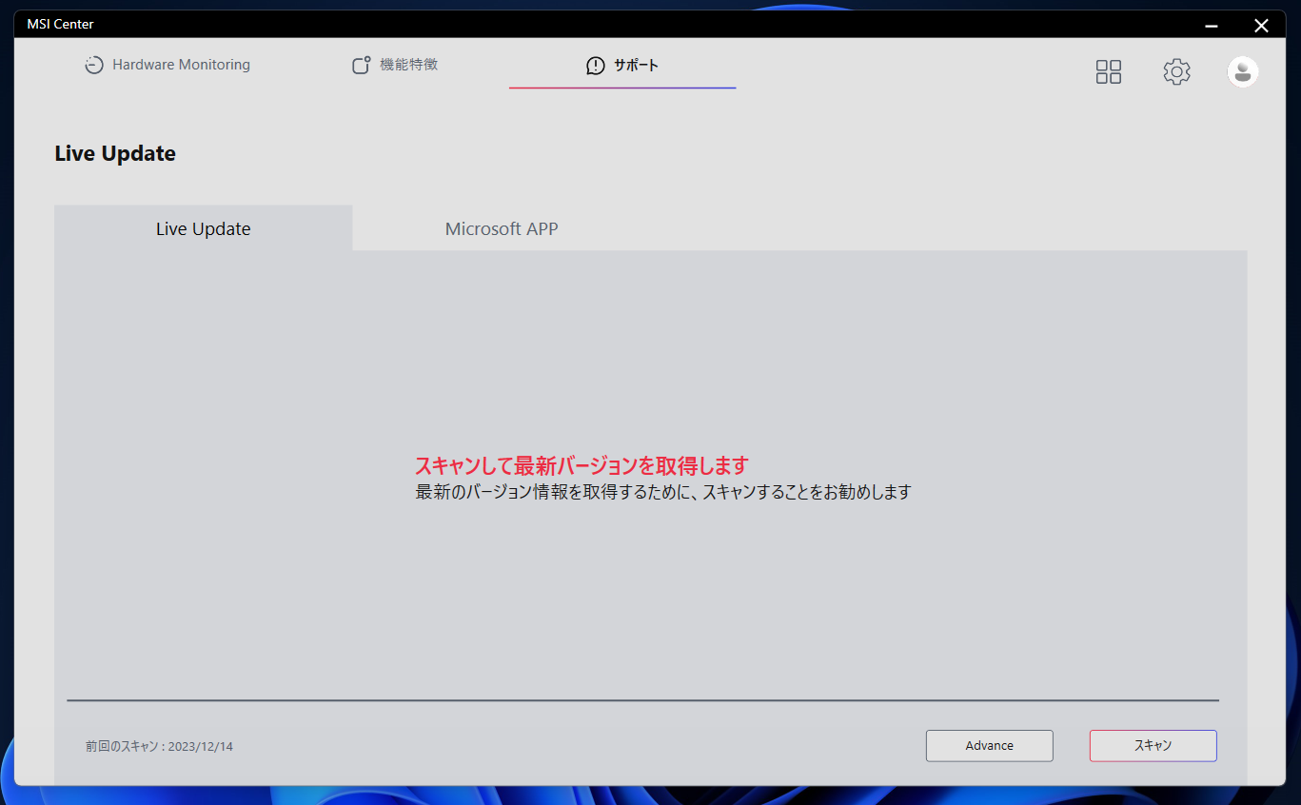Click the Live Update page heading

click(x=115, y=153)
